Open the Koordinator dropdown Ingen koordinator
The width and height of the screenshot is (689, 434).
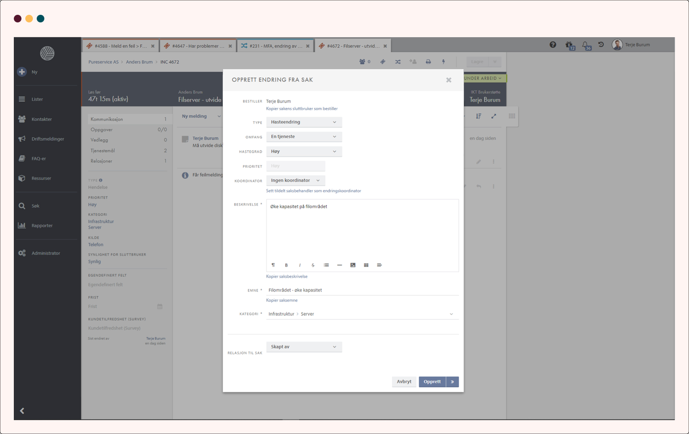pyautogui.click(x=296, y=181)
